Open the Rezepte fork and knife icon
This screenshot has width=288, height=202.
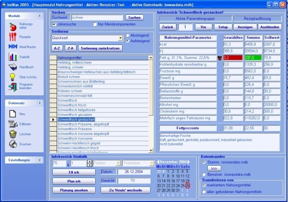point(13,37)
